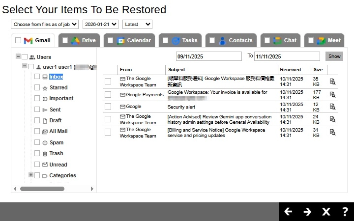Click the tree horizontal scrollbar thumb
Viewport: 354px width, 221px height.
[x=42, y=189]
